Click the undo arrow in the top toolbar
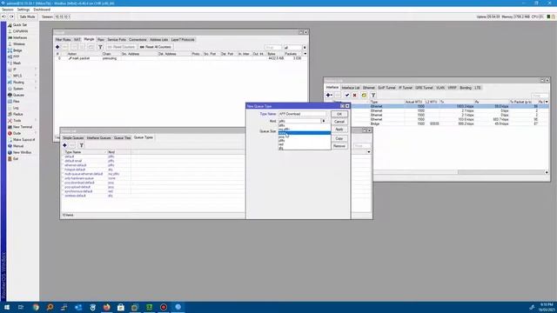 pos(3,17)
